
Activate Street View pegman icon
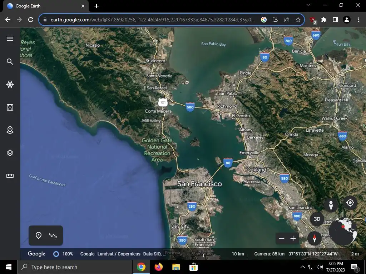click(331, 205)
